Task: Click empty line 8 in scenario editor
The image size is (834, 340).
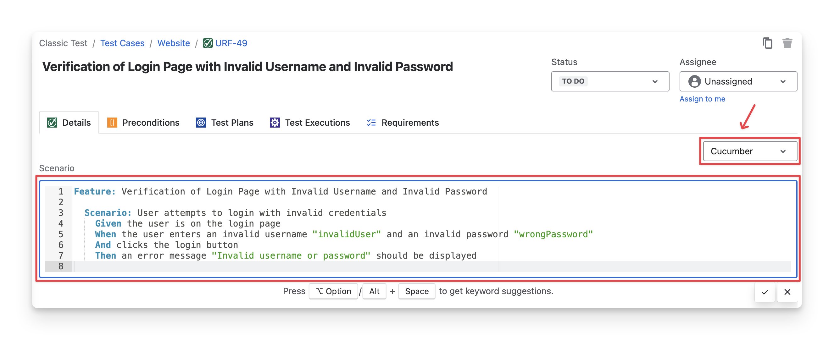Action: click(259, 266)
